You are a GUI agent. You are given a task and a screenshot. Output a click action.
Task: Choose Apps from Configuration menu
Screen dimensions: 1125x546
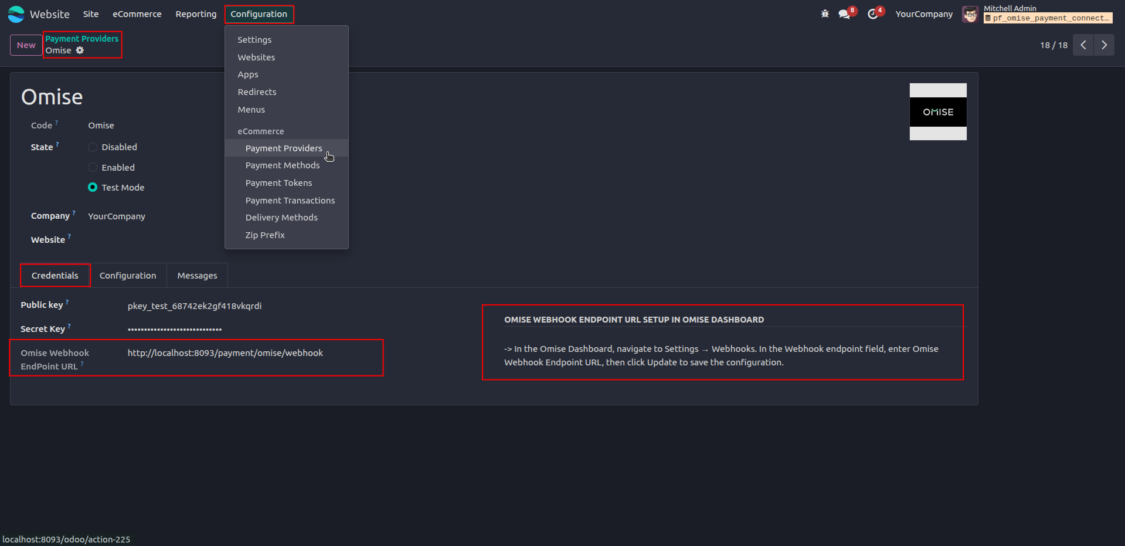(287, 74)
